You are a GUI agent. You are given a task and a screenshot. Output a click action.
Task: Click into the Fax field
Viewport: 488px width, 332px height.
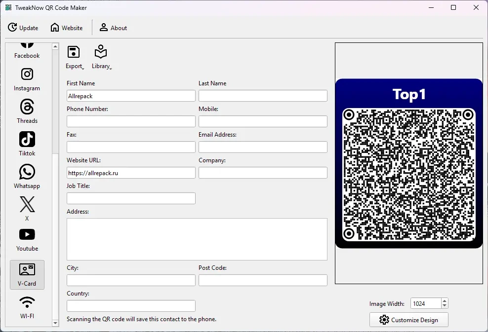pyautogui.click(x=131, y=147)
